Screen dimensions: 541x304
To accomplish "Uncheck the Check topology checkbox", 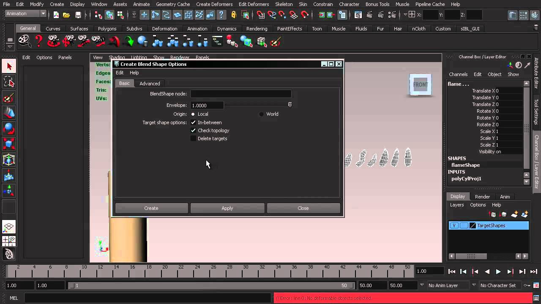I will point(193,130).
